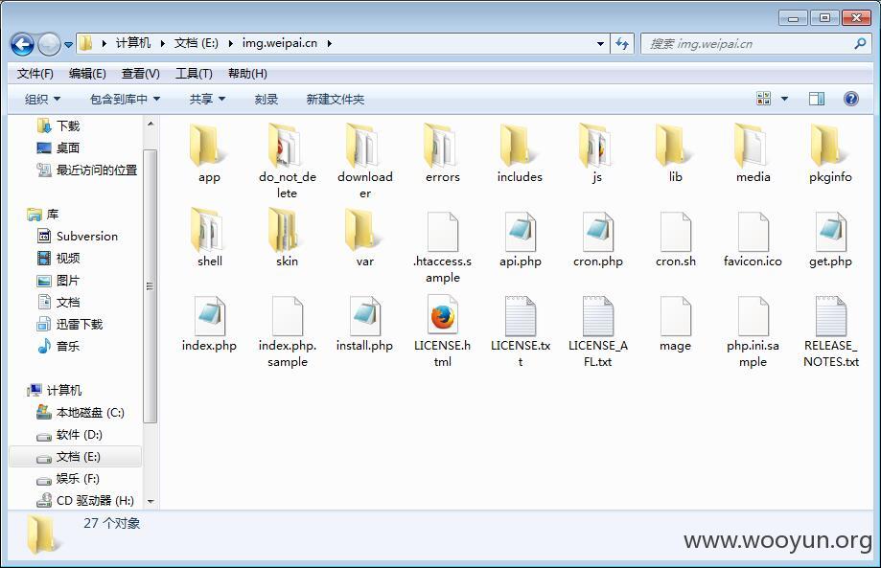Select the LICENSE.txt file
The image size is (881, 568).
point(520,330)
